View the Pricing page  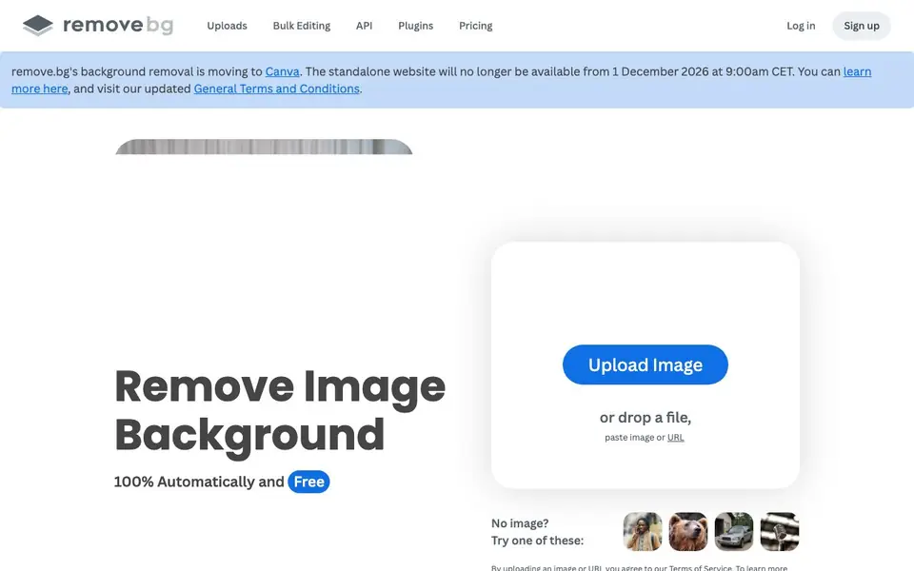pyautogui.click(x=475, y=26)
